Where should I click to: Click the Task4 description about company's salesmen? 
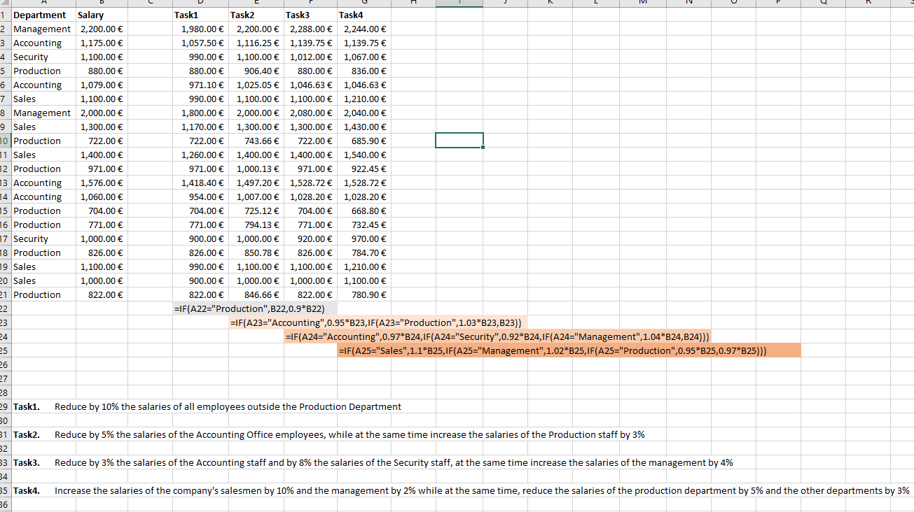482,490
